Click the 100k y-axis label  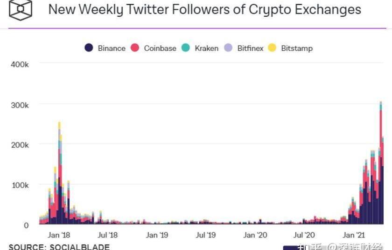point(20,185)
